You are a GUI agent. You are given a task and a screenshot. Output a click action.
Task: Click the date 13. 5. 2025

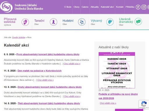(10, 87)
